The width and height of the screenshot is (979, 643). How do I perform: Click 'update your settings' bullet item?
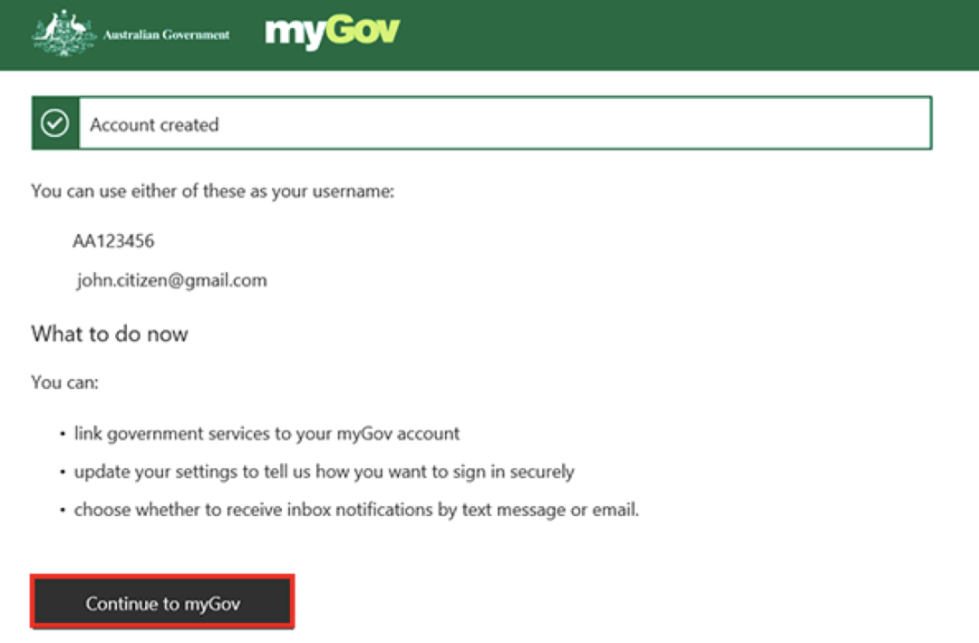tap(324, 472)
